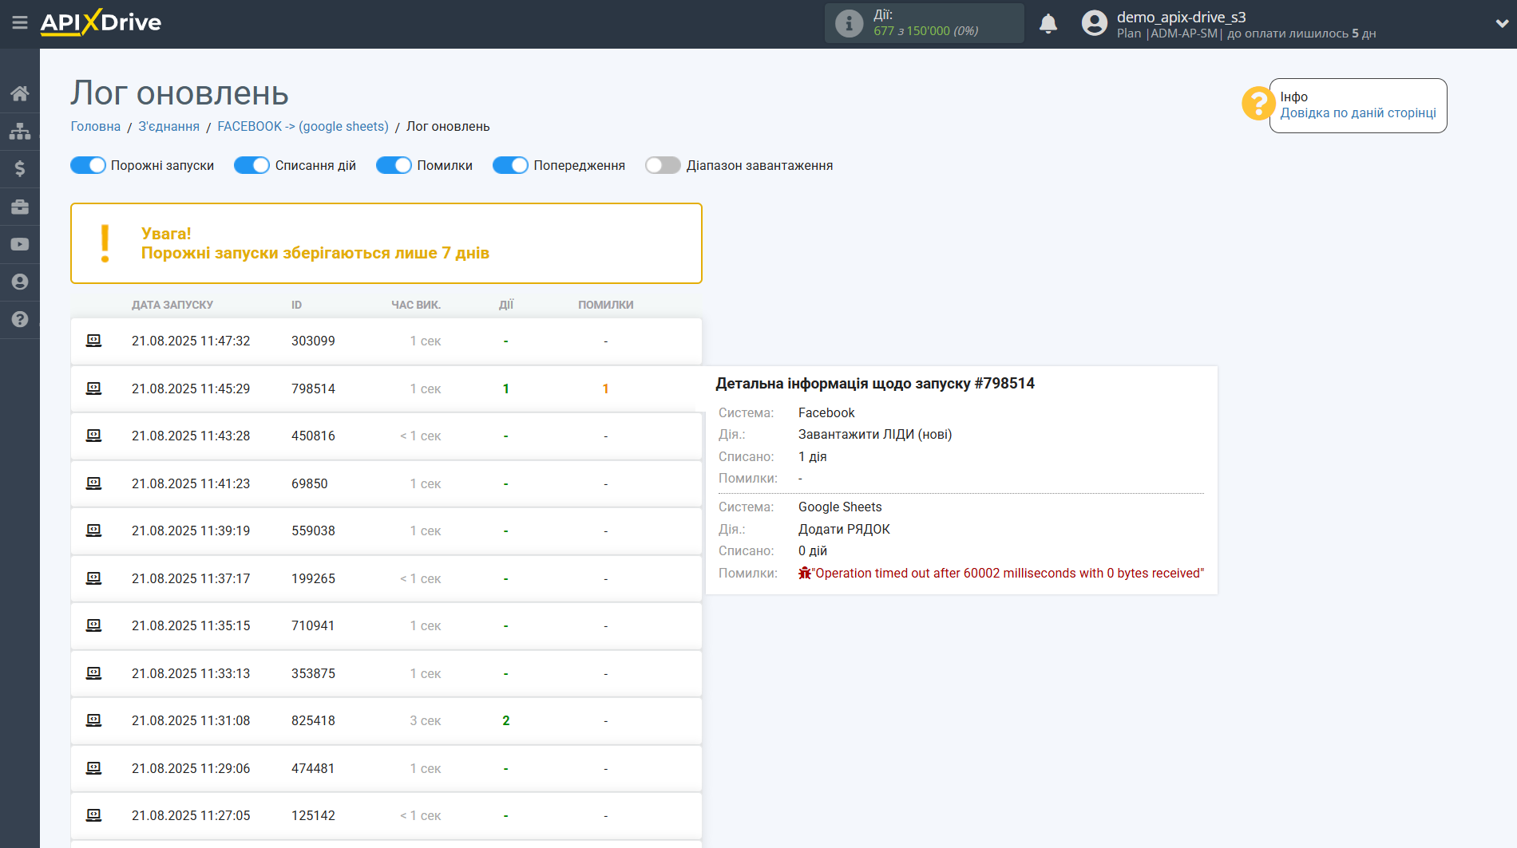Viewport: 1517px width, 848px height.
Task: Click Google Sheets system name
Action: coord(840,507)
